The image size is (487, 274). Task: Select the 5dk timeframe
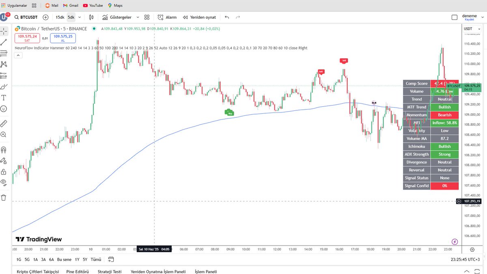click(71, 17)
